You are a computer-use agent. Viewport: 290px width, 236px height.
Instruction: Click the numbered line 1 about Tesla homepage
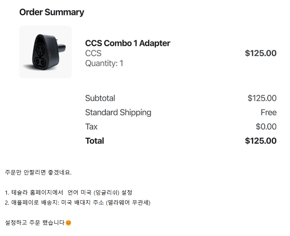tap(68, 192)
